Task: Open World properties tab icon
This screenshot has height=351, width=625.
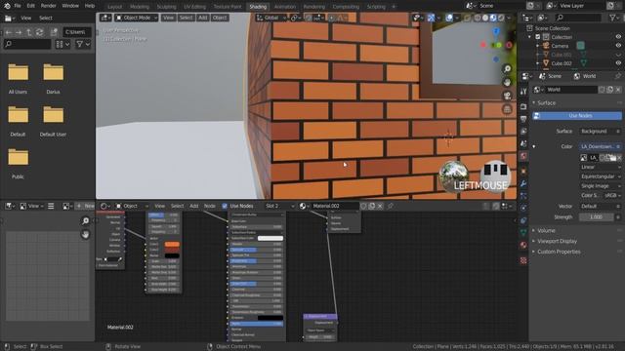Action: tap(523, 156)
